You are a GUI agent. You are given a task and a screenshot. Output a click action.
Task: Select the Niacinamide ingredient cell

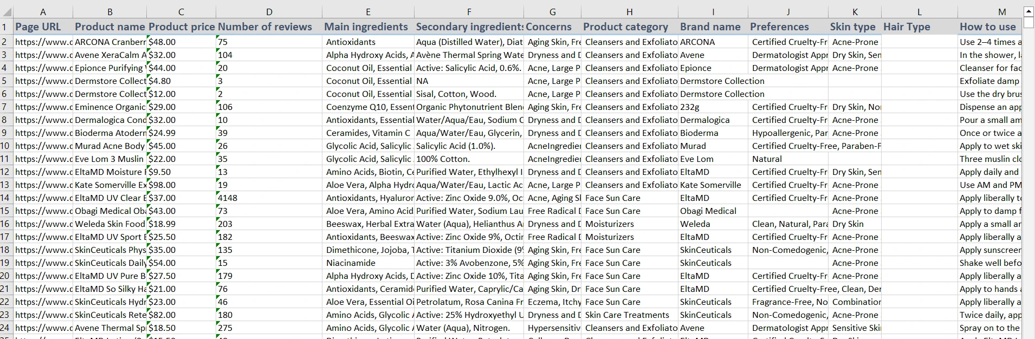click(368, 263)
